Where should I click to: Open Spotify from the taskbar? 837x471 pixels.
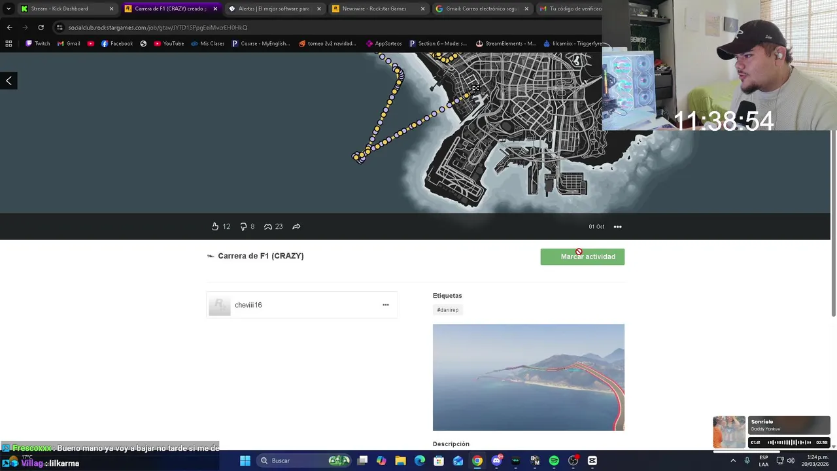pyautogui.click(x=554, y=461)
